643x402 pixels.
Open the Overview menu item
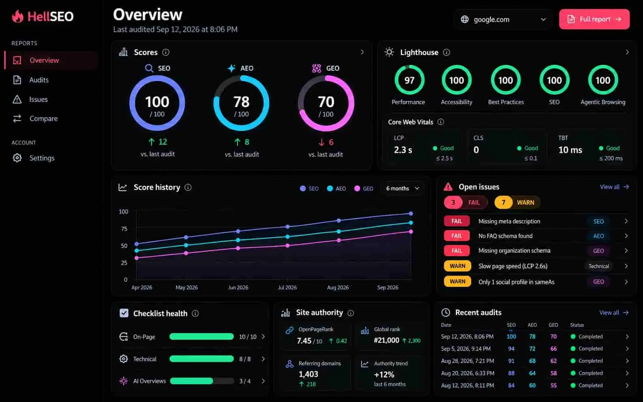51,60
